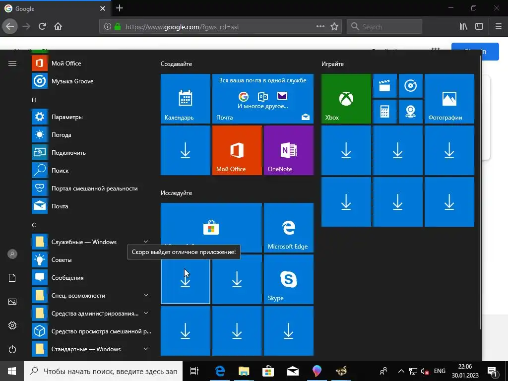Image resolution: width=508 pixels, height=381 pixels.
Task: Jump to letter П section header
Action: click(x=34, y=100)
